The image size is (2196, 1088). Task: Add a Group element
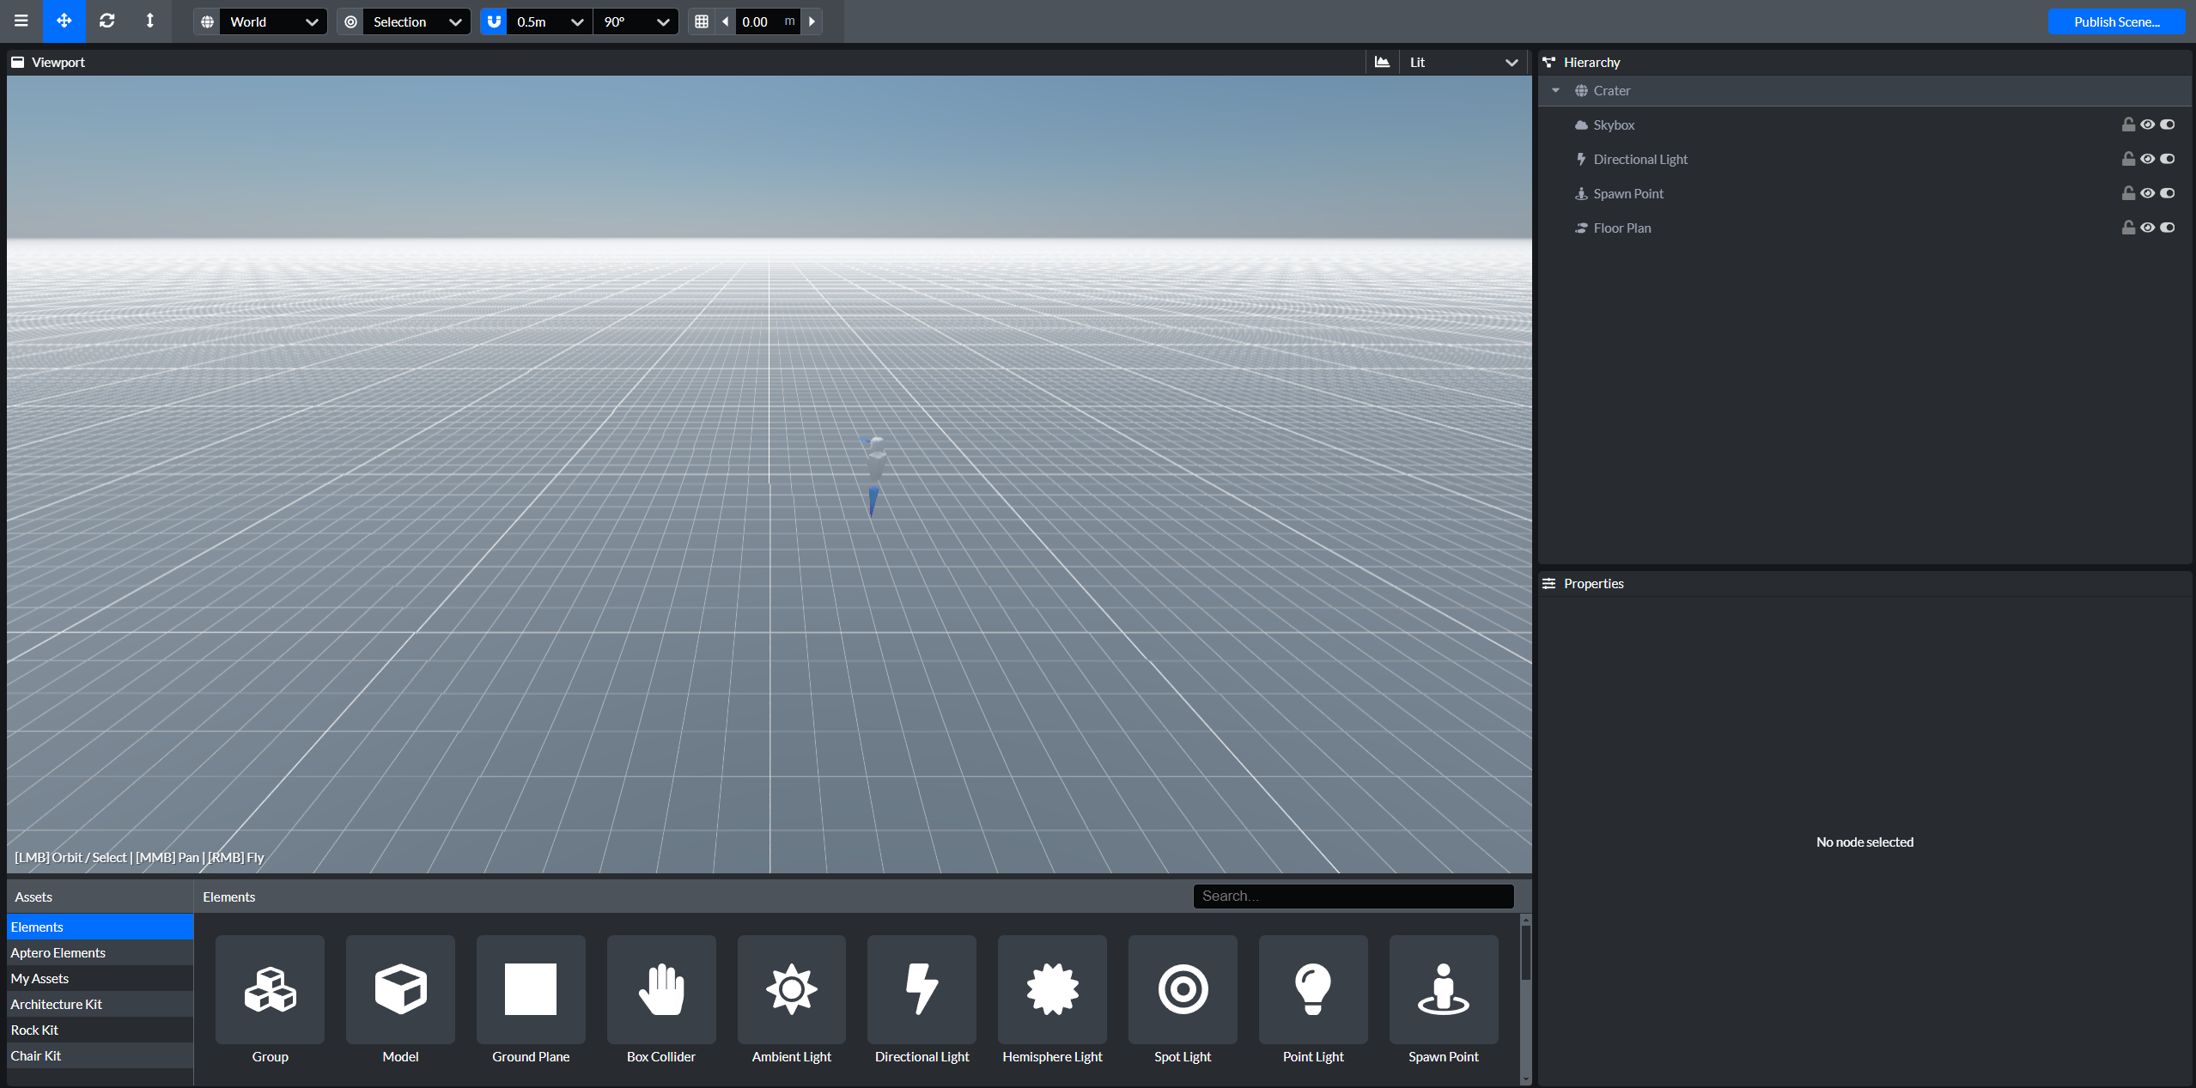(270, 1000)
